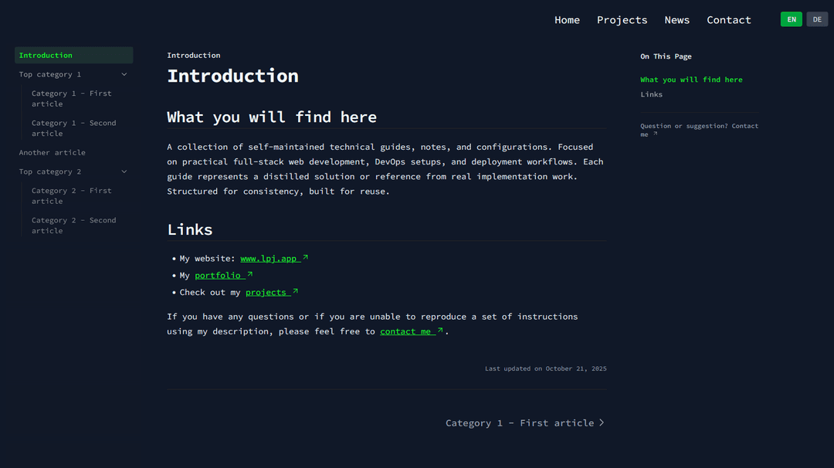Open Another article in sidebar

(53, 153)
